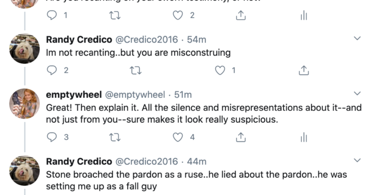This screenshot has height=195, width=370.
Task: Share the 'Im not recanting' tweet
Action: click(304, 70)
